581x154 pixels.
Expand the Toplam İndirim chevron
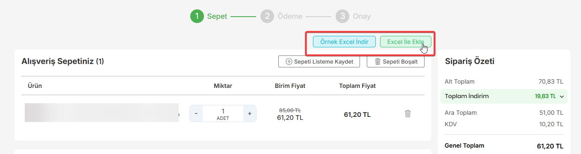562,96
